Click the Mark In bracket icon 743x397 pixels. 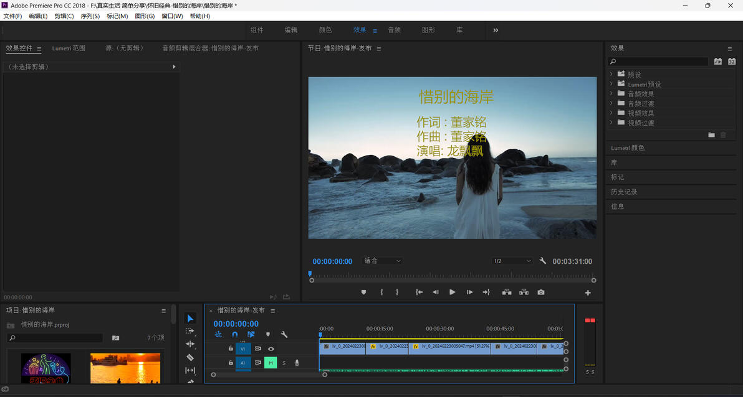tap(381, 292)
